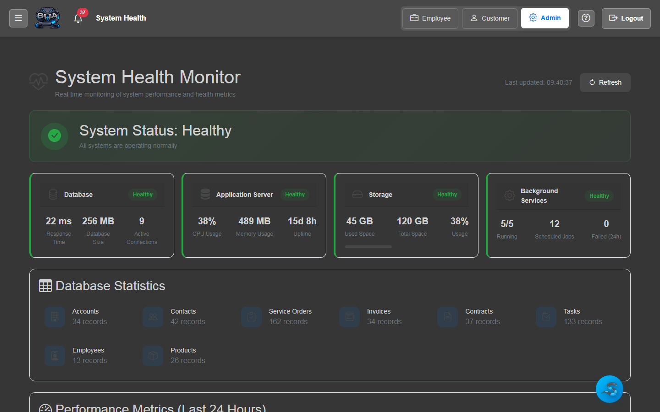Image resolution: width=660 pixels, height=412 pixels.
Task: Click the Logout button
Action: pyautogui.click(x=626, y=18)
